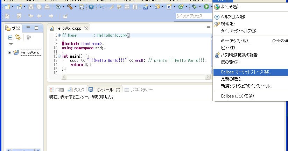Click the build configuration manage icon
Image resolution: width=288 pixels, height=151 pixels.
pyautogui.click(x=58, y=7)
